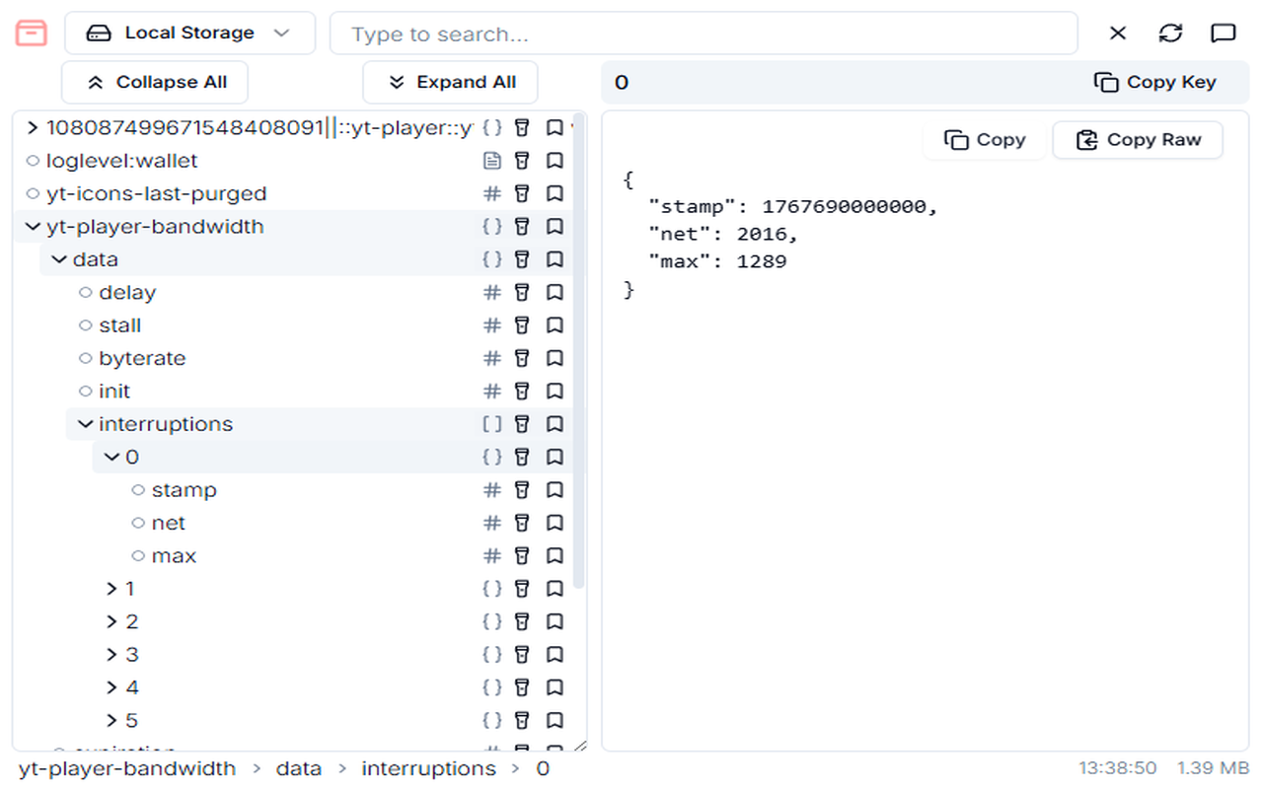Delete the loglevel:wallet entry via trash icon
Viewport: 1263px width, 789px height.
(x=523, y=161)
